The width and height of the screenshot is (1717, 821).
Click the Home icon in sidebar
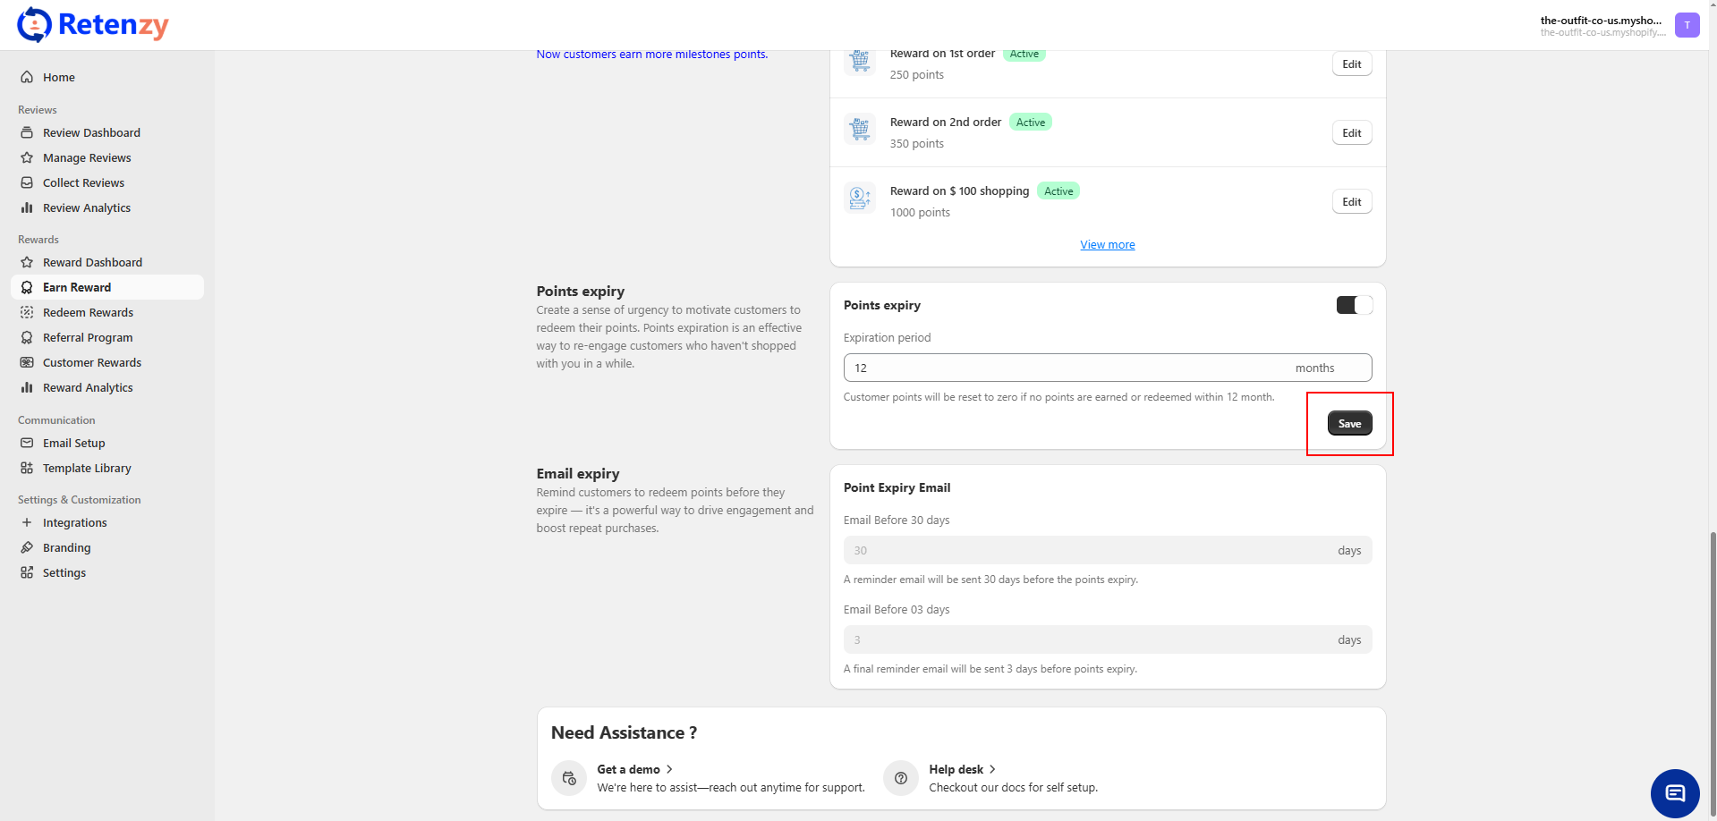click(27, 77)
